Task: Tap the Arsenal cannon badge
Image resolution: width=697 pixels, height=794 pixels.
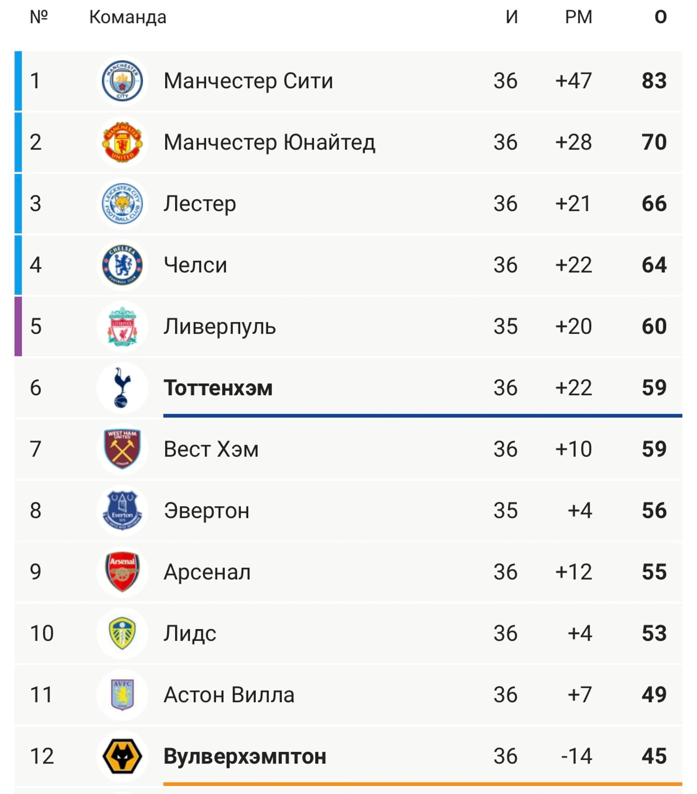Action: 122,572
